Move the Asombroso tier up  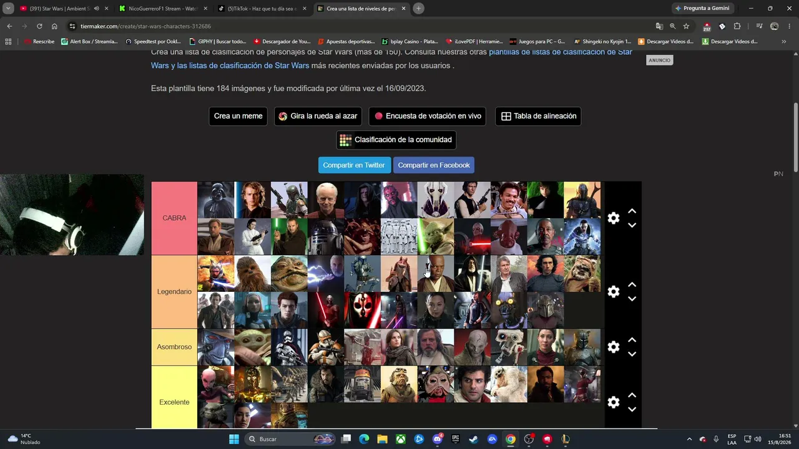(x=632, y=340)
